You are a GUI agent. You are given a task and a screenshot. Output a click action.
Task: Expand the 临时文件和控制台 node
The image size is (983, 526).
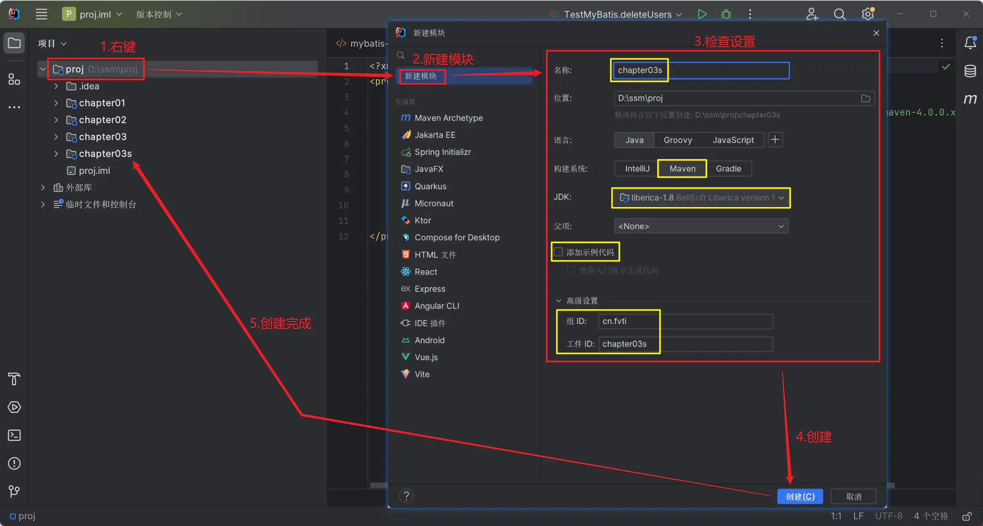(x=43, y=204)
